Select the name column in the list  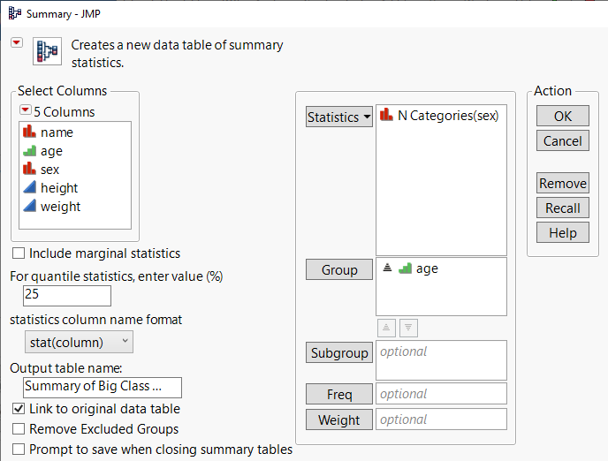(57, 132)
